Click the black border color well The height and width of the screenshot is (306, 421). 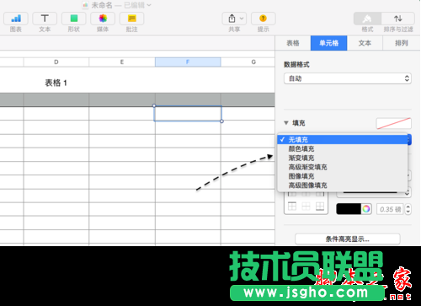[x=349, y=209]
